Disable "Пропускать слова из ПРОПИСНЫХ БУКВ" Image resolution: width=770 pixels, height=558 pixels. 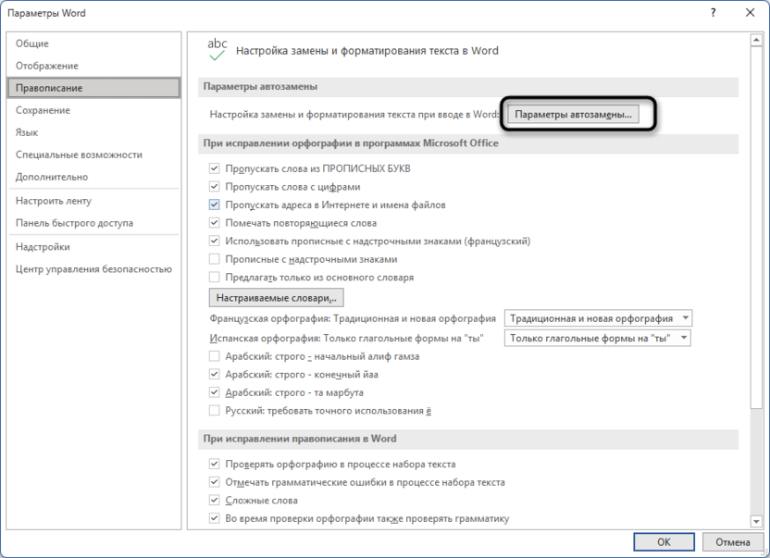point(213,167)
